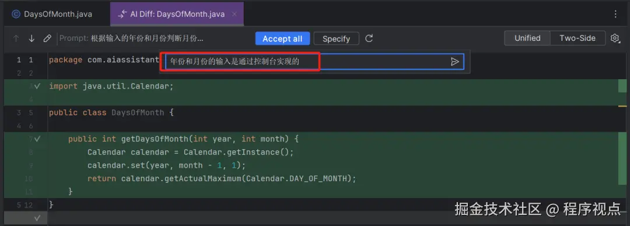Open the three-dot tab options menu
Screen dimensions: 630x226
point(615,14)
